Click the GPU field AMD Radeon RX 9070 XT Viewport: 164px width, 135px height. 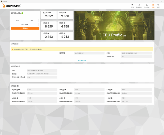tap(42, 71)
